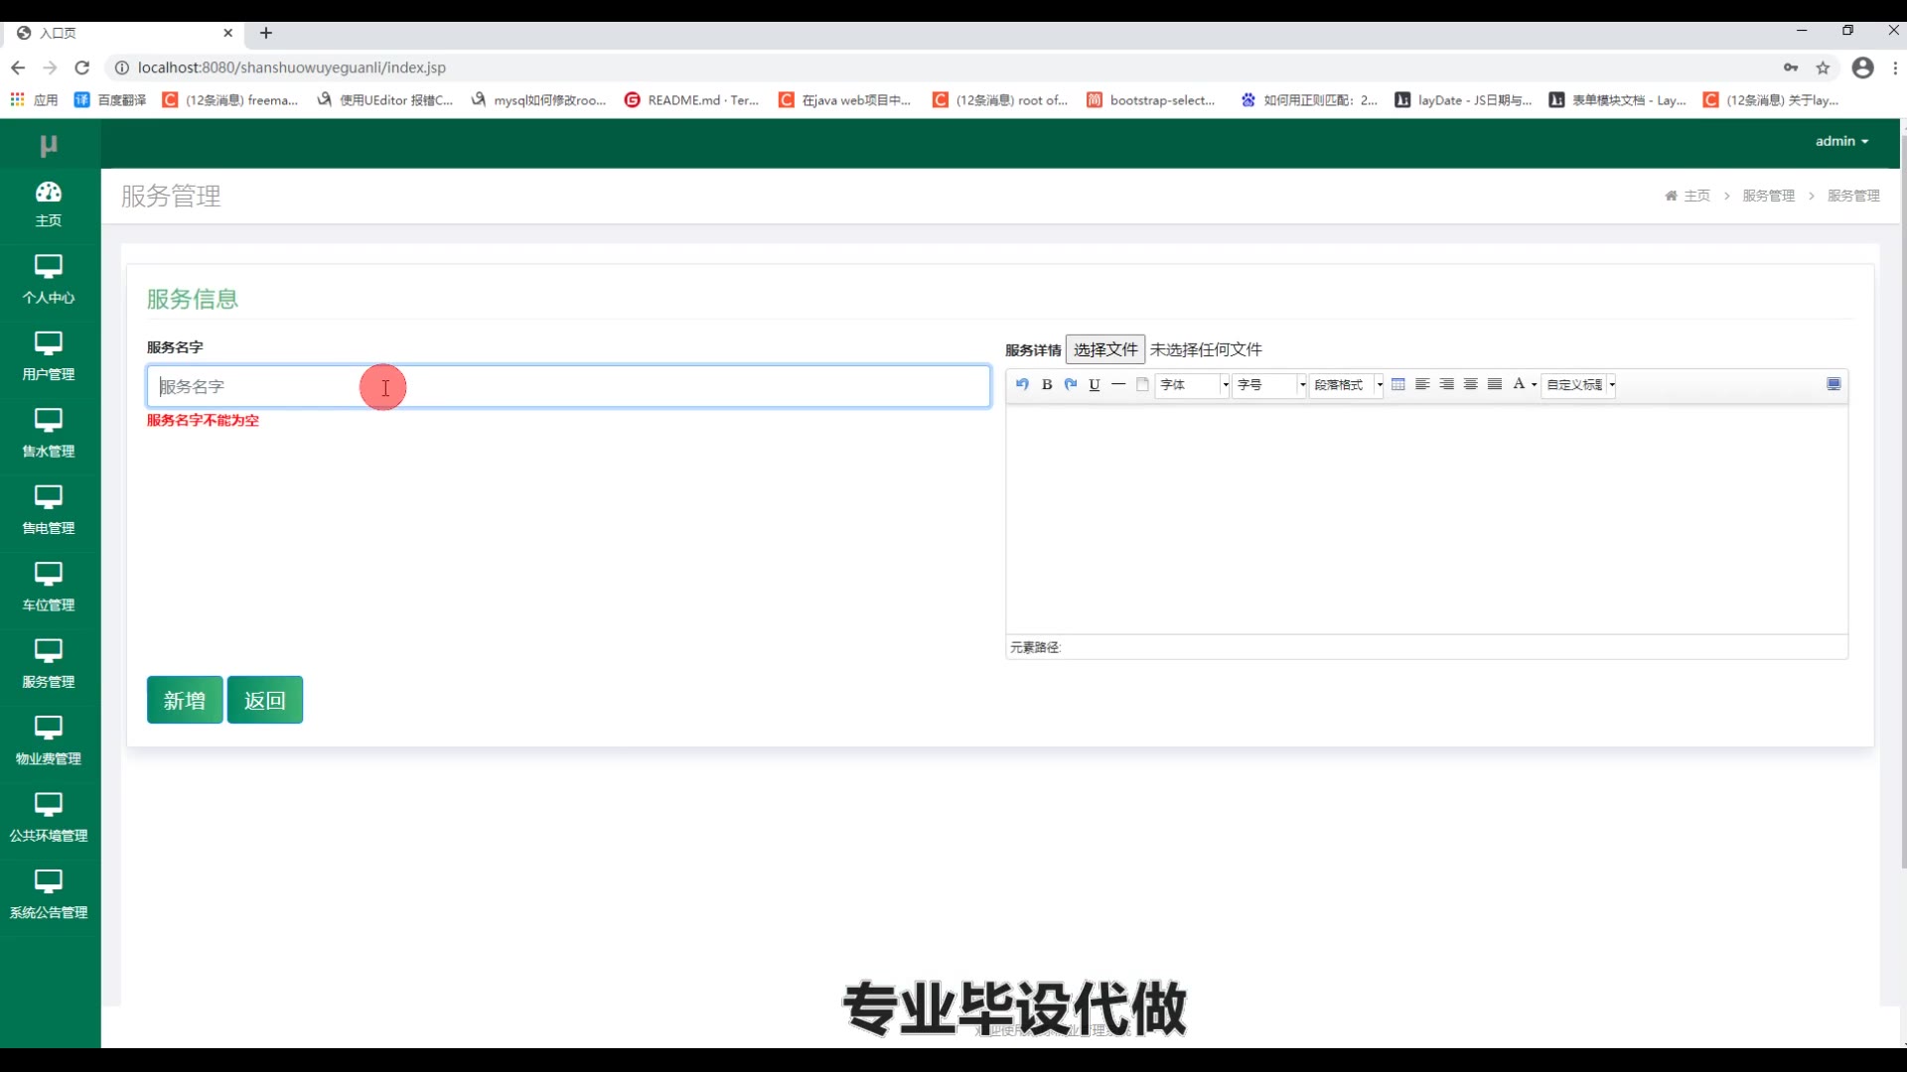This screenshot has height=1072, width=1907.
Task: Open new browser tab
Action: coord(266,33)
